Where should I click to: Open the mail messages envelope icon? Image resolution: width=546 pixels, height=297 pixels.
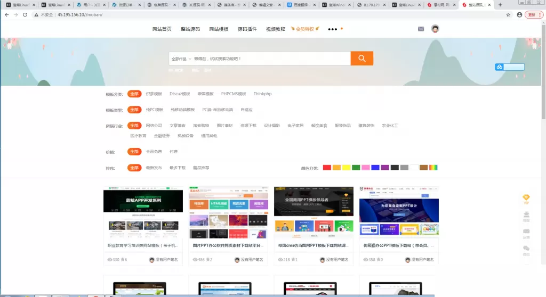421,29
